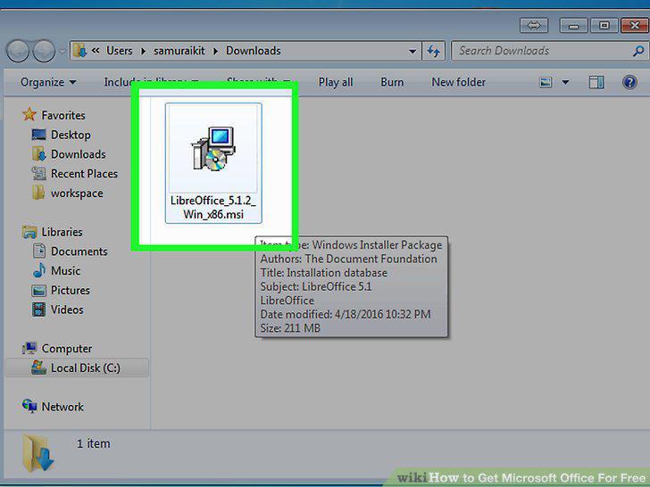Select Network in the navigation pane
The image size is (650, 487).
pos(62,407)
